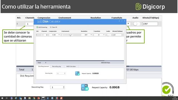Screen dimensions: 178x100
Task: Open Task View on the taskbar
Action: coord(7,98)
